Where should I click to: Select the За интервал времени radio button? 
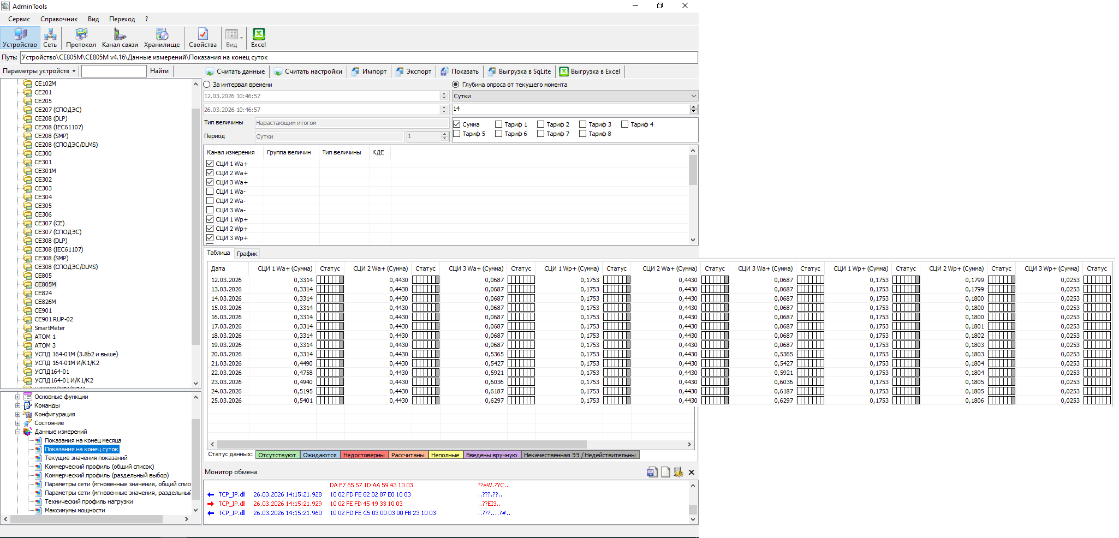click(207, 85)
